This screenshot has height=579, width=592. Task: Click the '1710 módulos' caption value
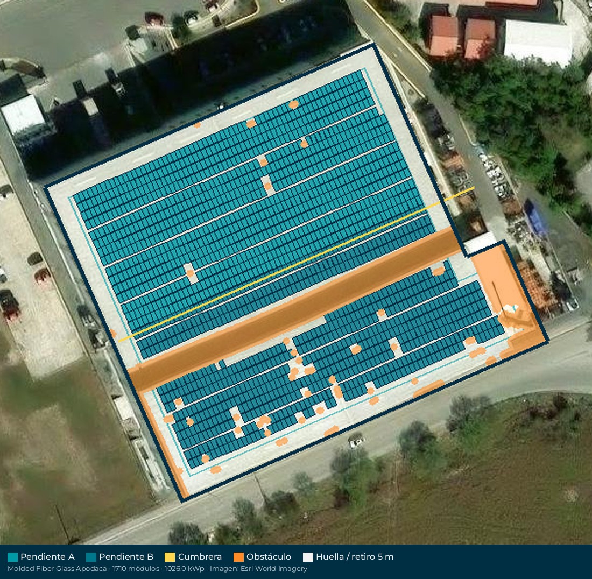click(136, 569)
